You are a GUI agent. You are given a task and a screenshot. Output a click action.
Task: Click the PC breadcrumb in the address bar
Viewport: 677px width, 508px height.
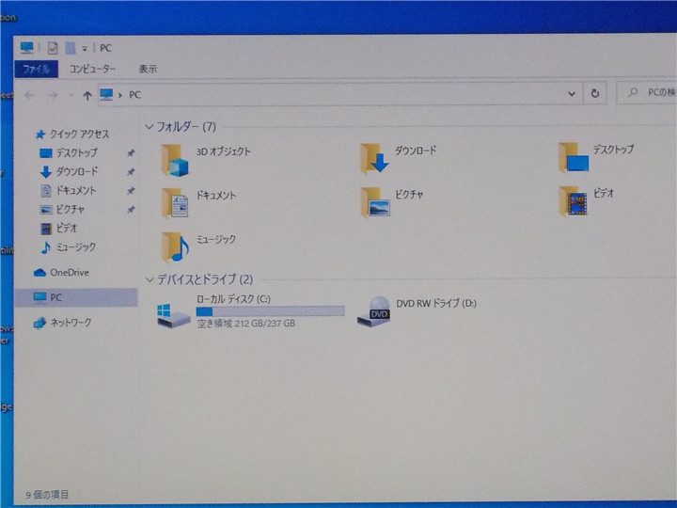tap(134, 95)
